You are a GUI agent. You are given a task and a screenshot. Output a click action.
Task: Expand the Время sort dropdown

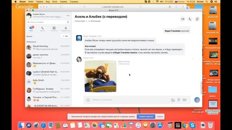click(30, 36)
